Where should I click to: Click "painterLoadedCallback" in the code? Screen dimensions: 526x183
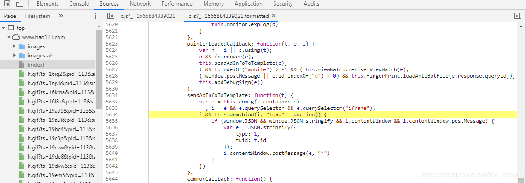pyautogui.click(x=219, y=44)
